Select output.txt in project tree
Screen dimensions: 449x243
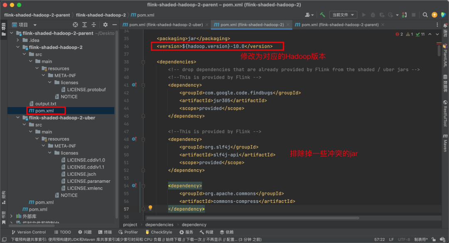45,104
